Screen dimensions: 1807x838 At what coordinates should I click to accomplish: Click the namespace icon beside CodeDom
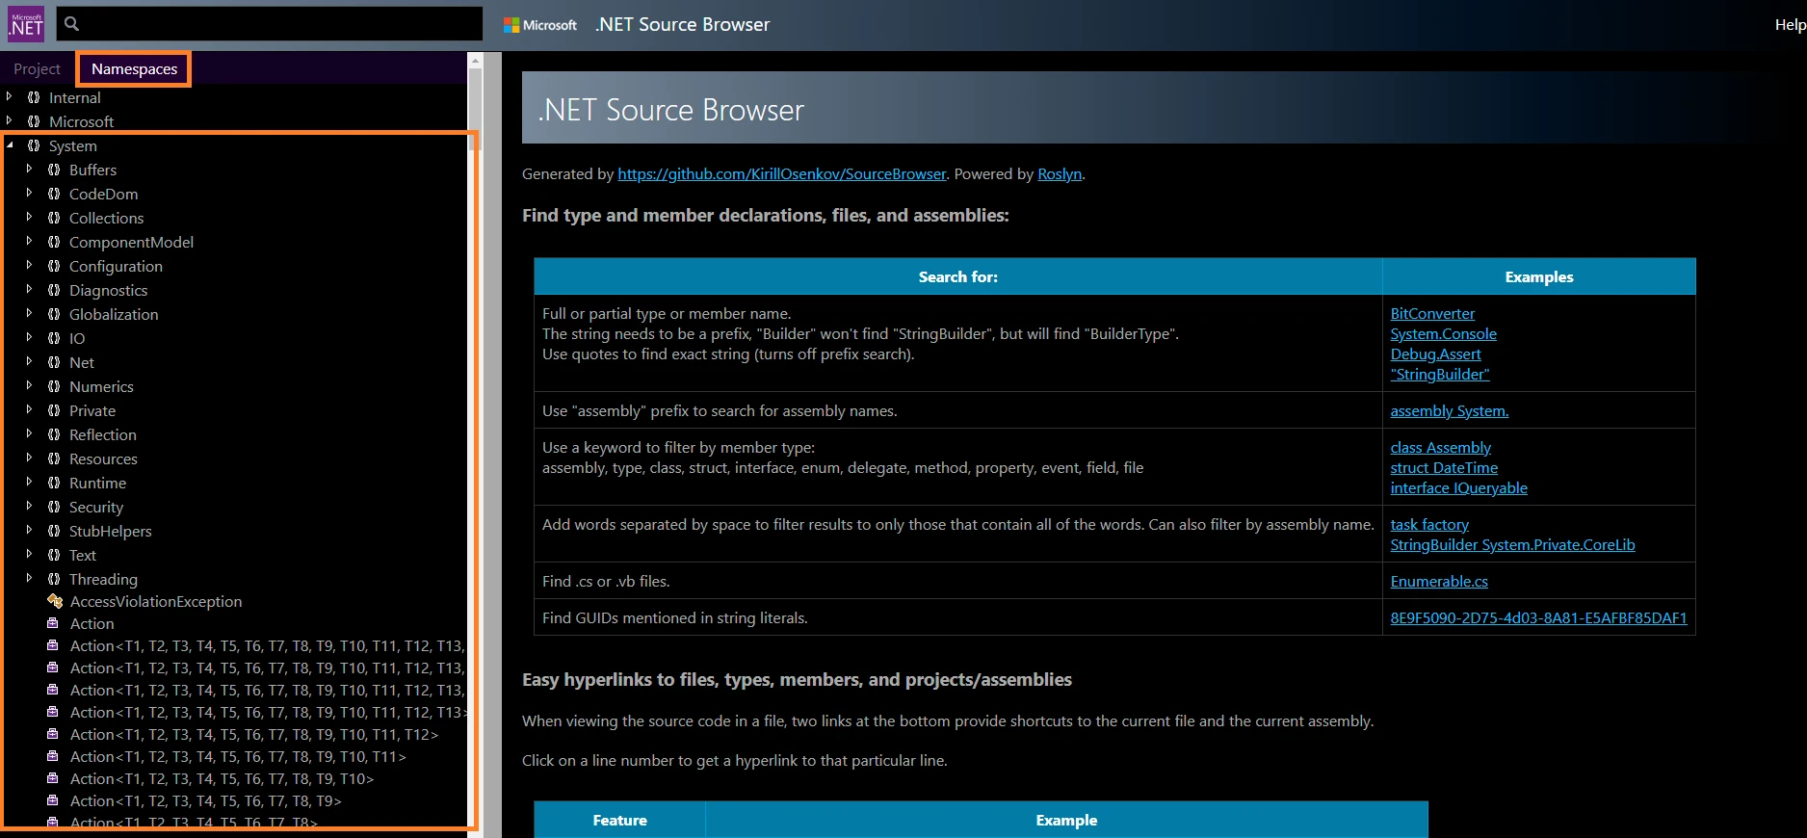click(x=54, y=194)
